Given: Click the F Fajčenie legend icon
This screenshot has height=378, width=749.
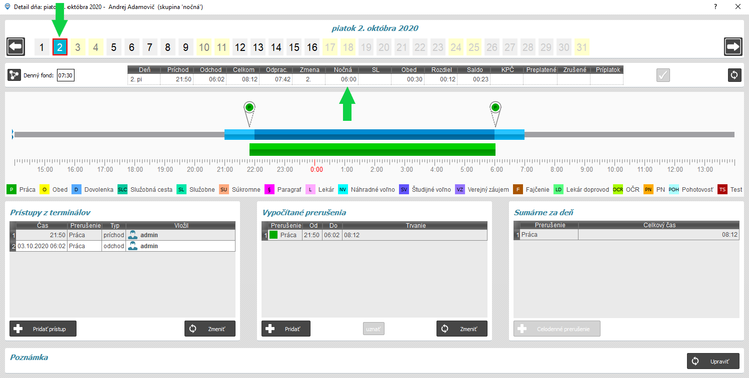Looking at the screenshot, I should 518,190.
